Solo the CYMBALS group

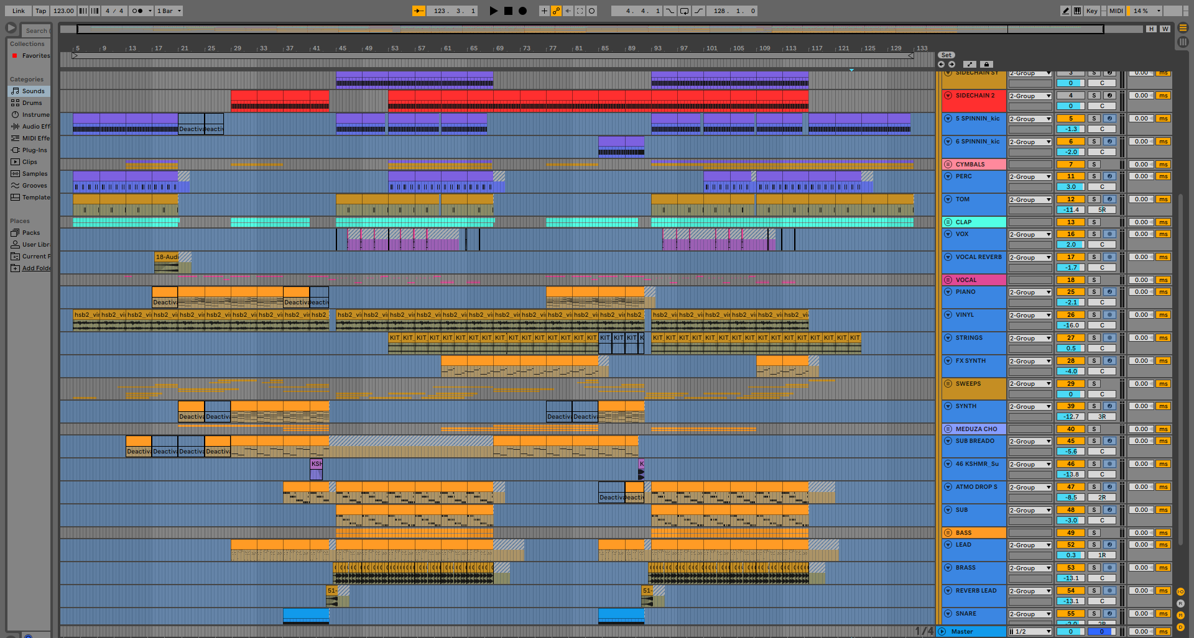(x=1094, y=165)
